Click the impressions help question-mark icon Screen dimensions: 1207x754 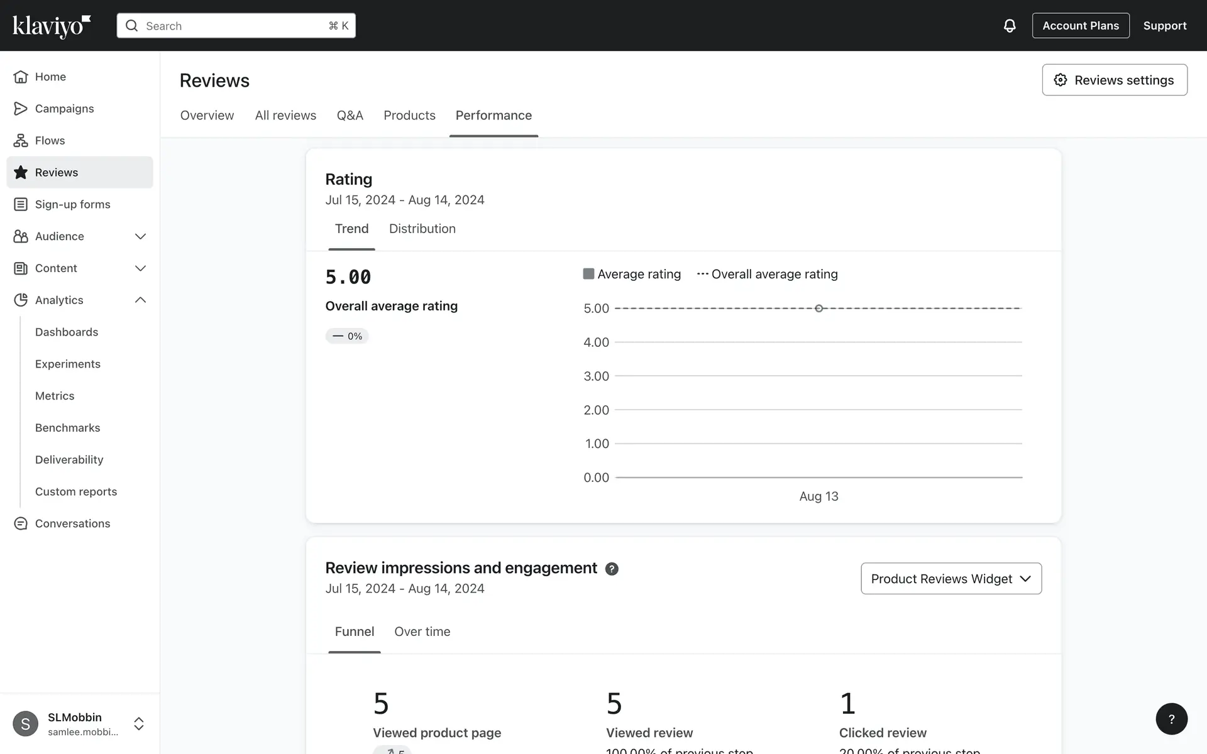point(612,569)
